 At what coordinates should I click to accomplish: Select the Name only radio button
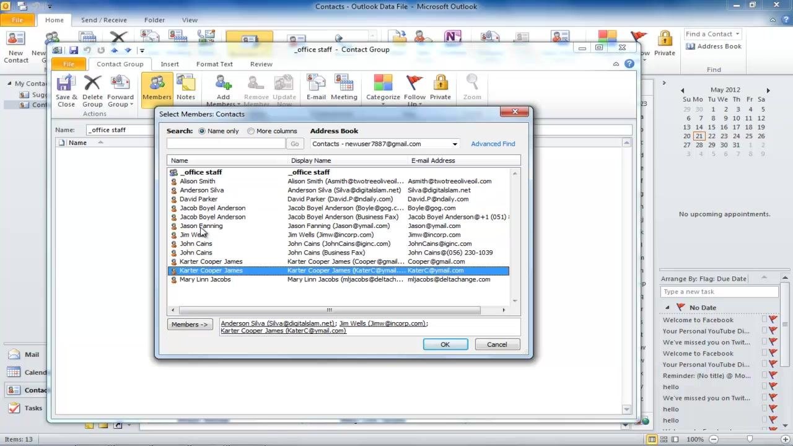(202, 131)
